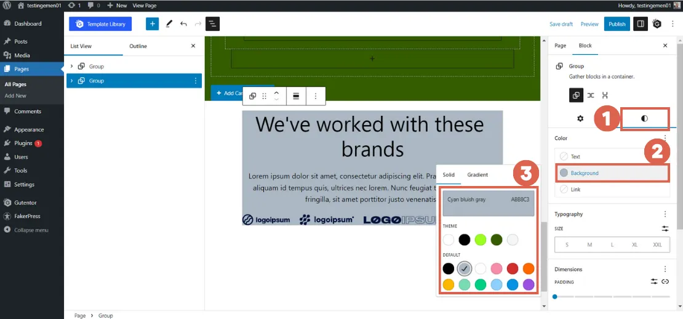Switch to the List View tab
The width and height of the screenshot is (683, 319).
point(81,46)
